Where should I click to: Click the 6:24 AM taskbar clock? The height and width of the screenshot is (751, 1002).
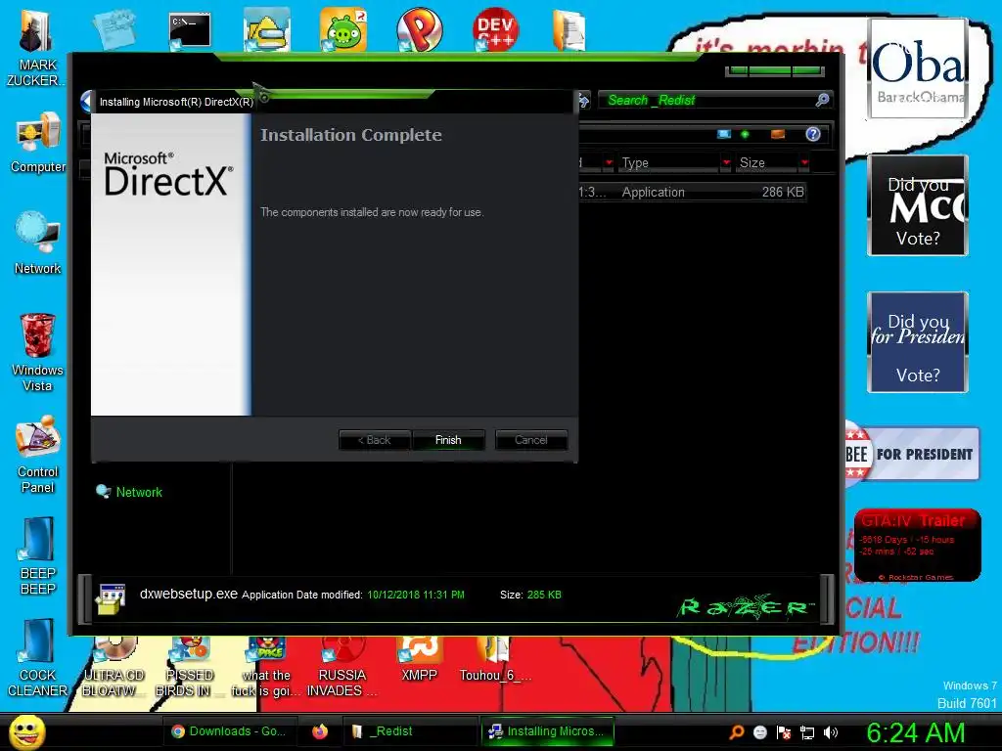tap(915, 732)
